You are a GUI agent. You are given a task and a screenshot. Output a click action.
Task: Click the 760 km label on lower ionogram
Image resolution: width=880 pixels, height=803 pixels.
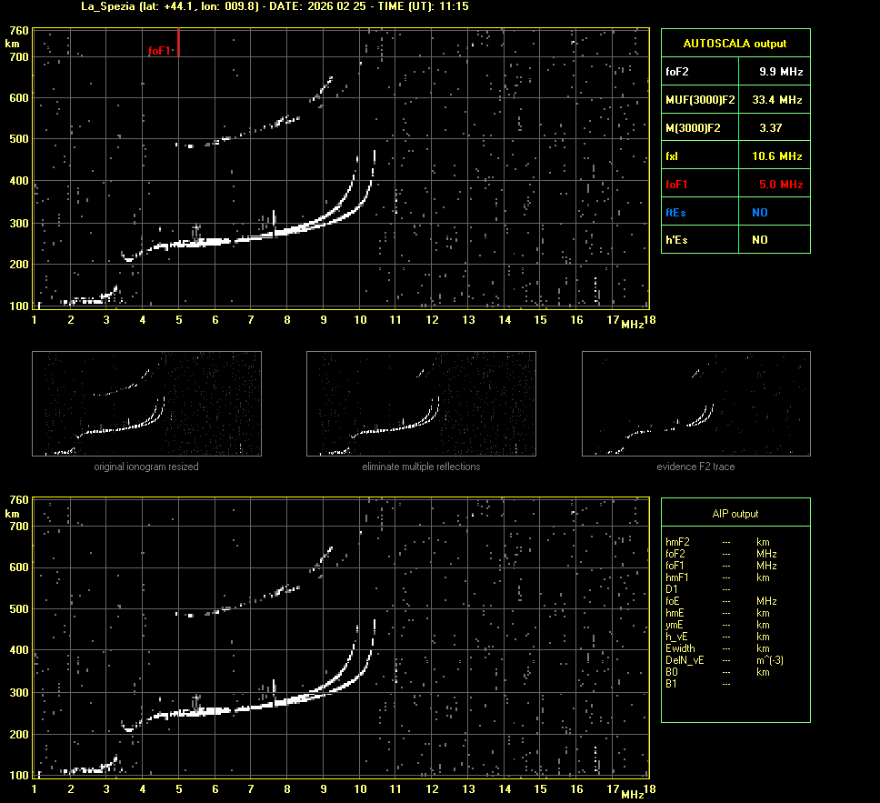point(17,499)
